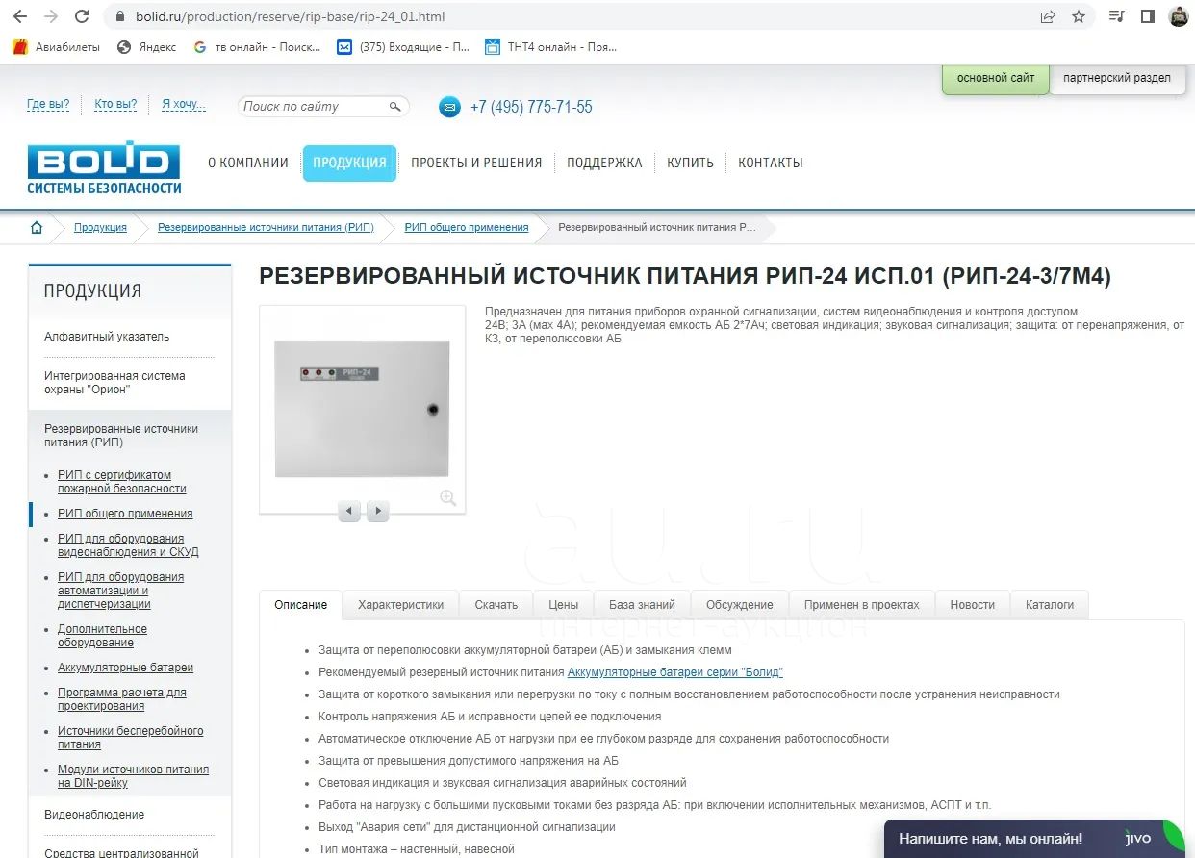Open 'РИП общего применения' sidebar link
This screenshot has height=858, width=1195.
125,514
